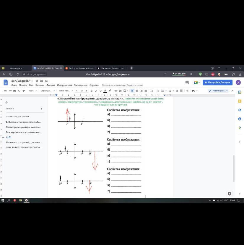Expand the numbered list style dropdown
Image resolution: width=244 pixels, height=245 pixels.
click(x=173, y=91)
